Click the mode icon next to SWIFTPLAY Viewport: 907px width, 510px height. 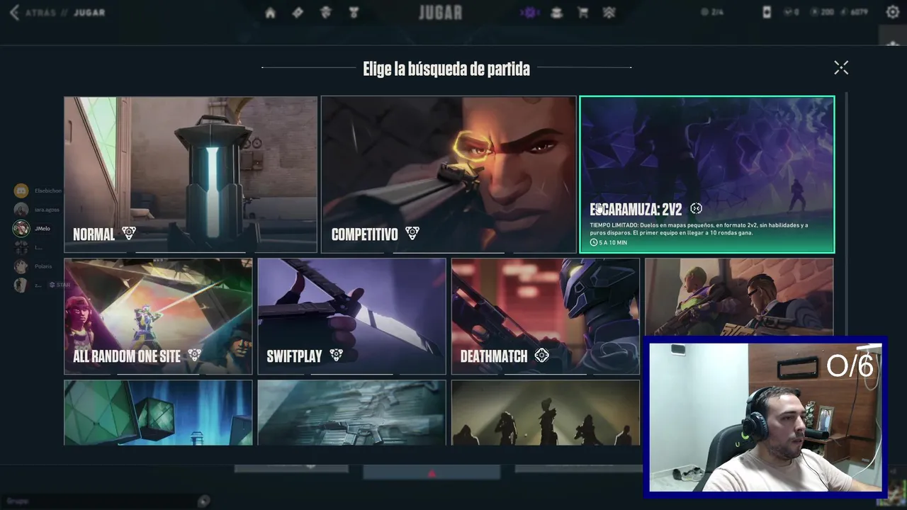point(337,355)
